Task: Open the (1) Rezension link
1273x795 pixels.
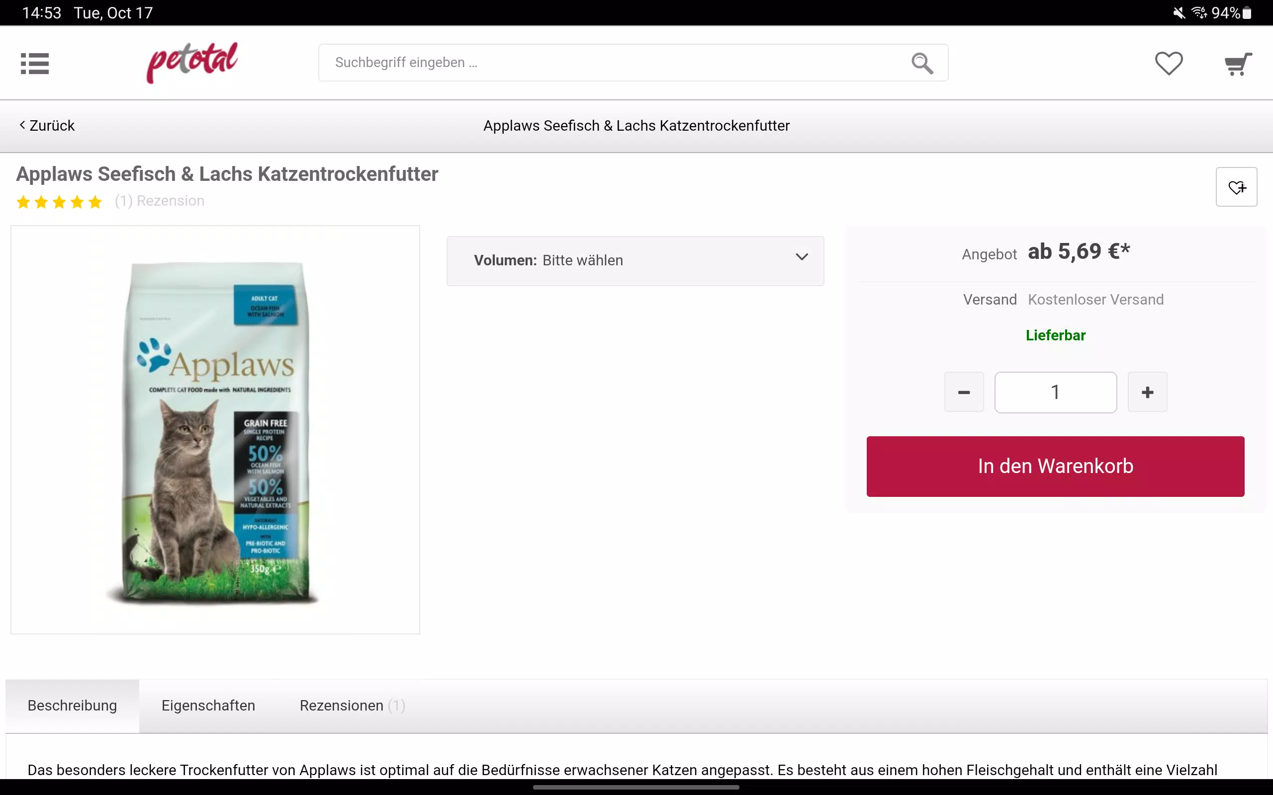Action: click(x=160, y=201)
